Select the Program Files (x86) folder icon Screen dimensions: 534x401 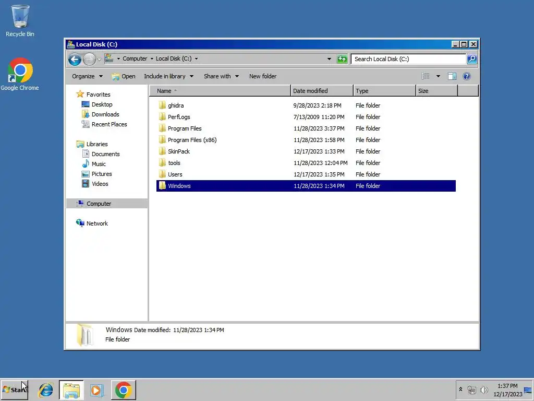(162, 140)
